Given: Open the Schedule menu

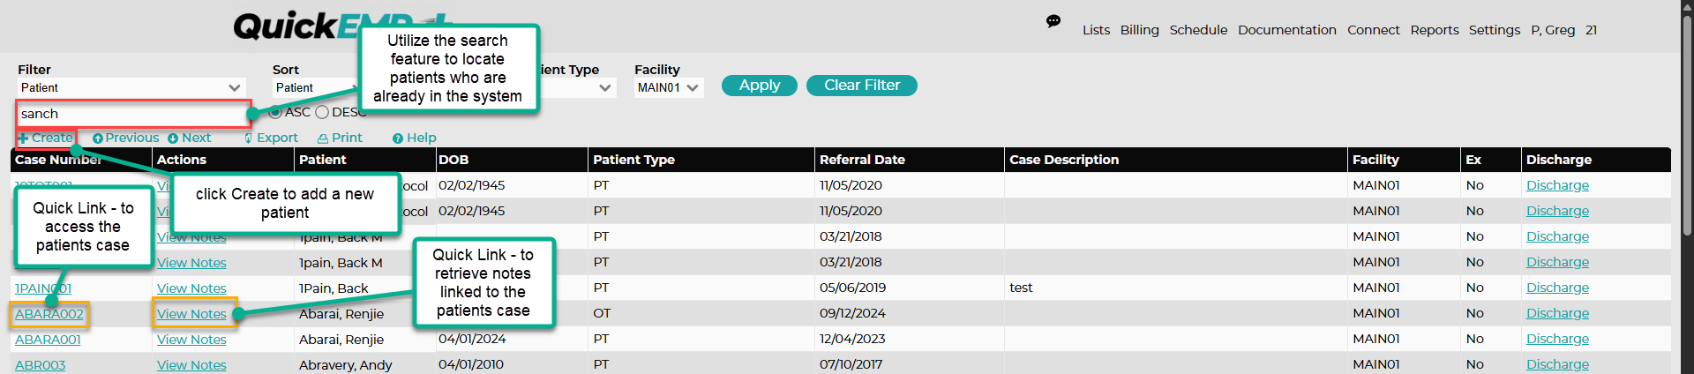Looking at the screenshot, I should coord(1198,30).
